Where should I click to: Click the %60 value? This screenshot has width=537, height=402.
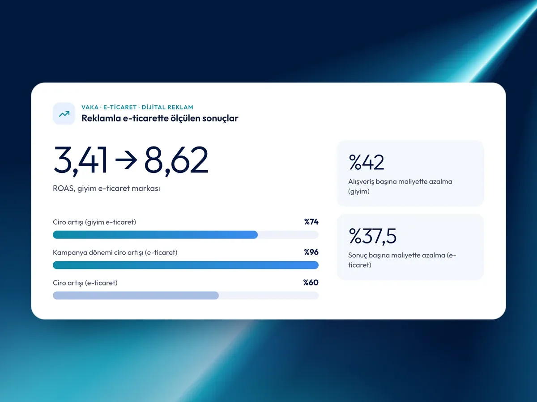tap(311, 282)
